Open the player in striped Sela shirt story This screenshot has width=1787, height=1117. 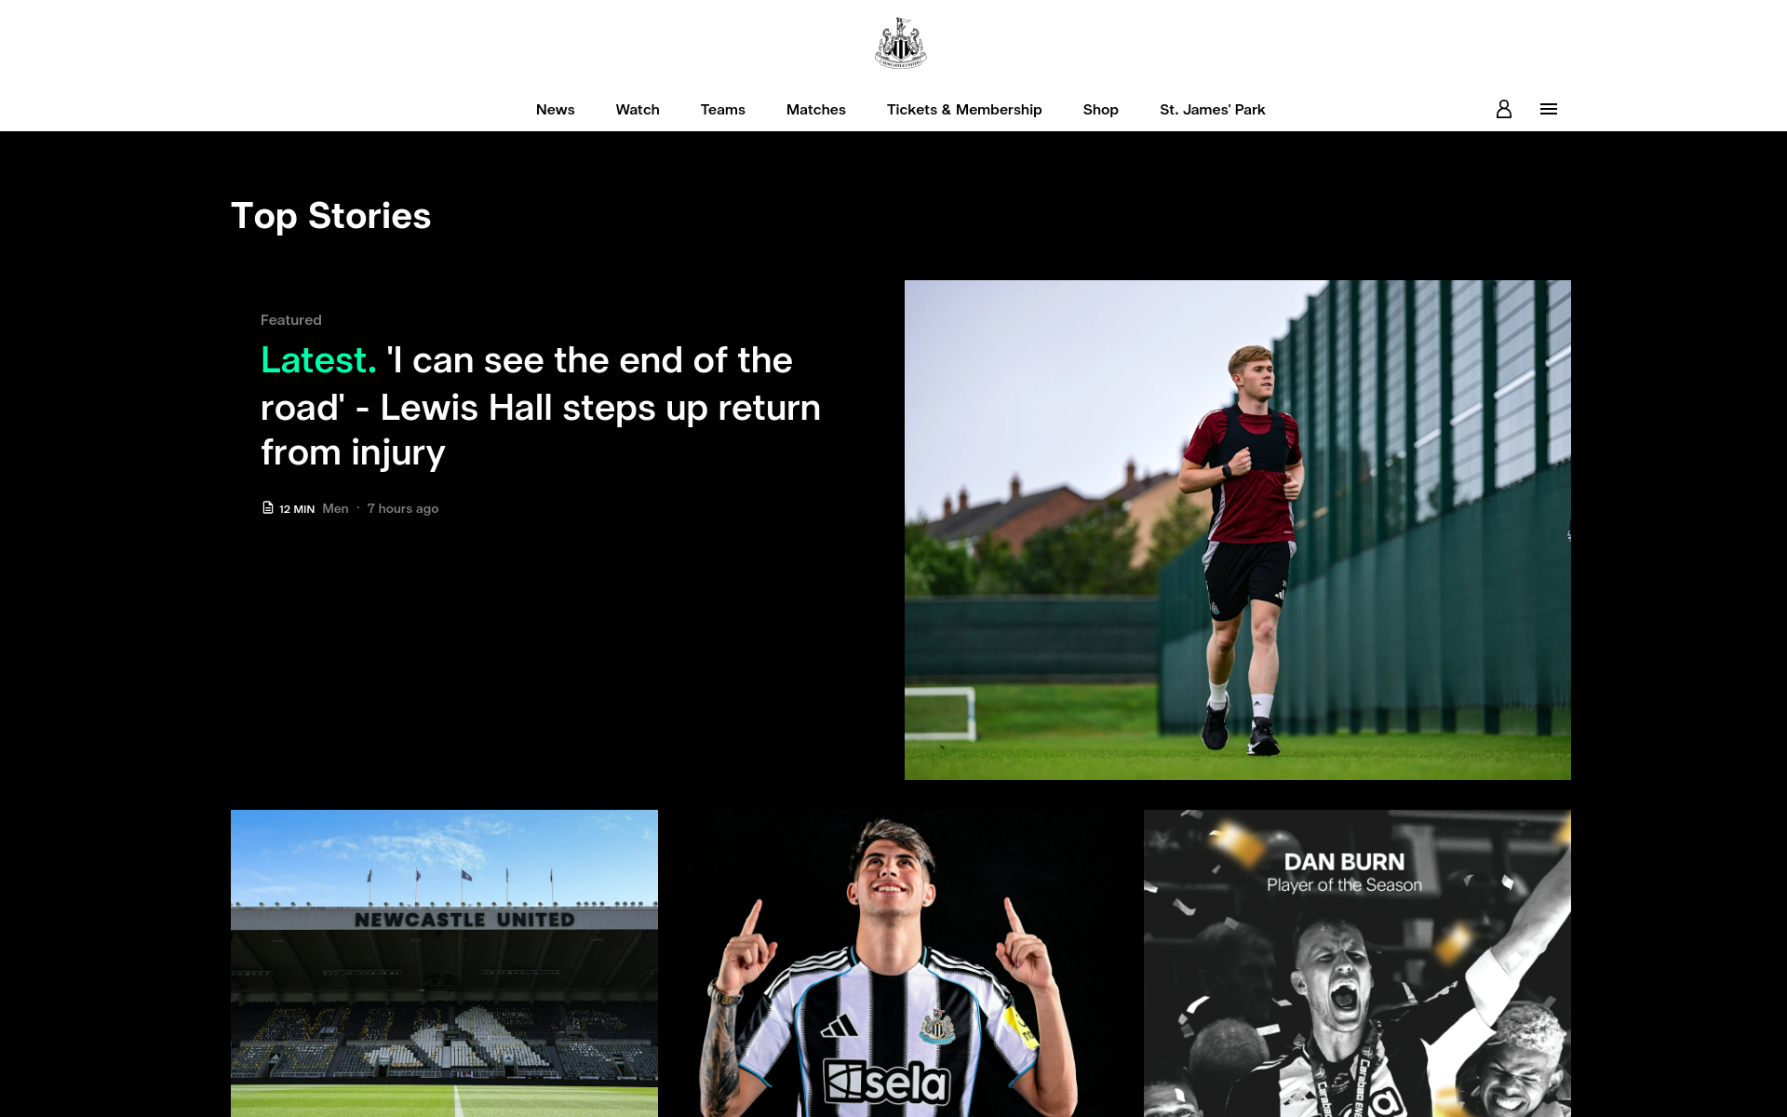tap(901, 963)
